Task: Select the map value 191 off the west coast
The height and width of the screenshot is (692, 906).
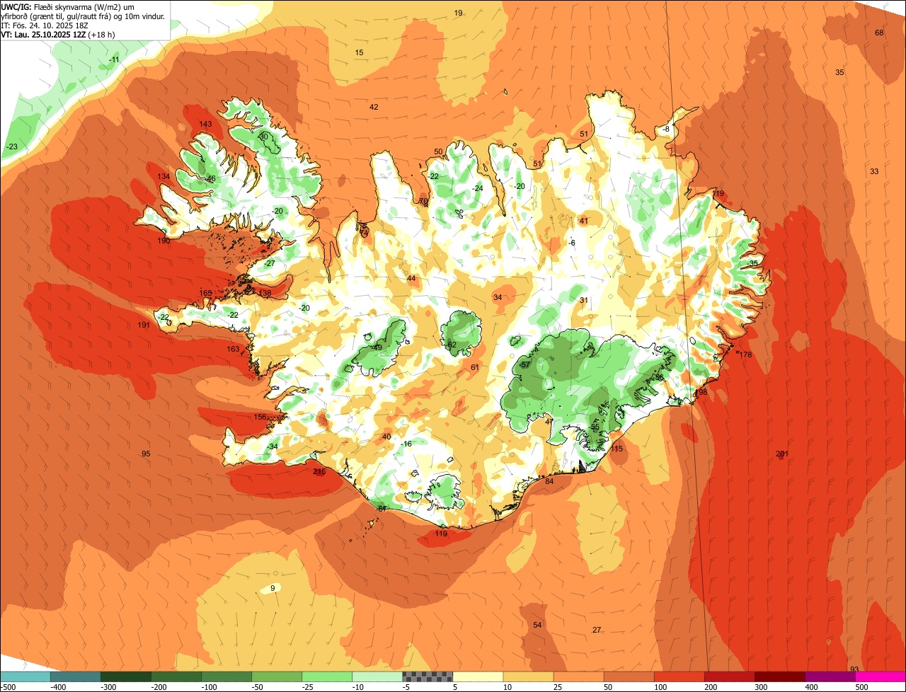Action: 144,325
